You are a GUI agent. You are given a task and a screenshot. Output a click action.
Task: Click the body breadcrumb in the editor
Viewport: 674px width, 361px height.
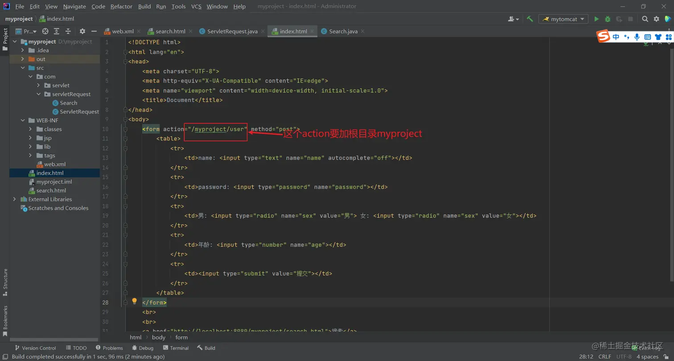(x=159, y=337)
